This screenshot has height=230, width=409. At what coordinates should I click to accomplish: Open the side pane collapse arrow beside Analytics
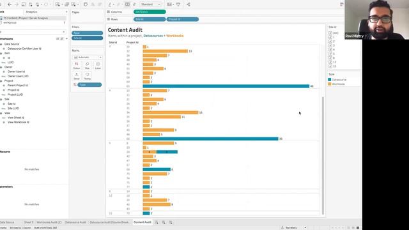66,11
